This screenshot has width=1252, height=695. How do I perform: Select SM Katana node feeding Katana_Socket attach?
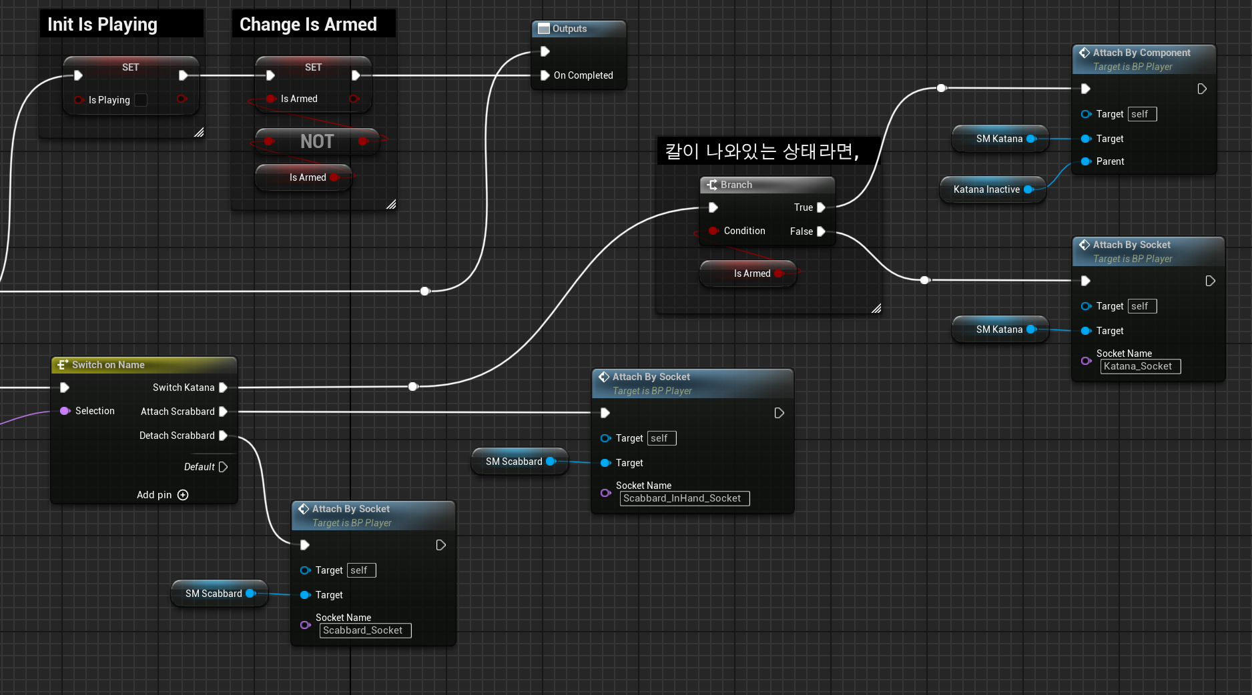point(1000,329)
